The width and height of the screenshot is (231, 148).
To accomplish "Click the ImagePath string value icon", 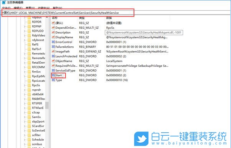I will pos(53,51).
